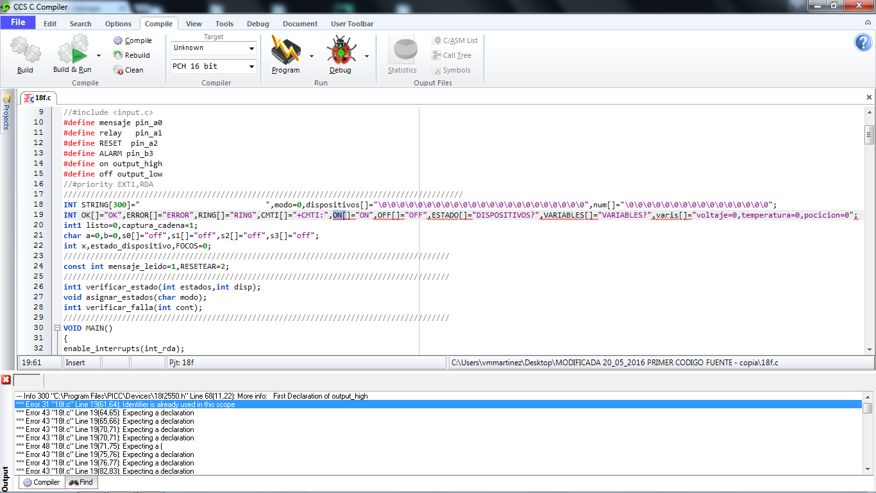Switch to the Search tab
The height and width of the screenshot is (493, 876).
(x=81, y=24)
